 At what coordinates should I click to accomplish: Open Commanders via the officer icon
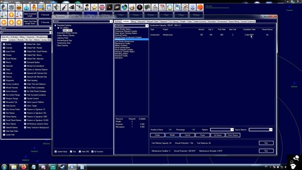(87, 8)
